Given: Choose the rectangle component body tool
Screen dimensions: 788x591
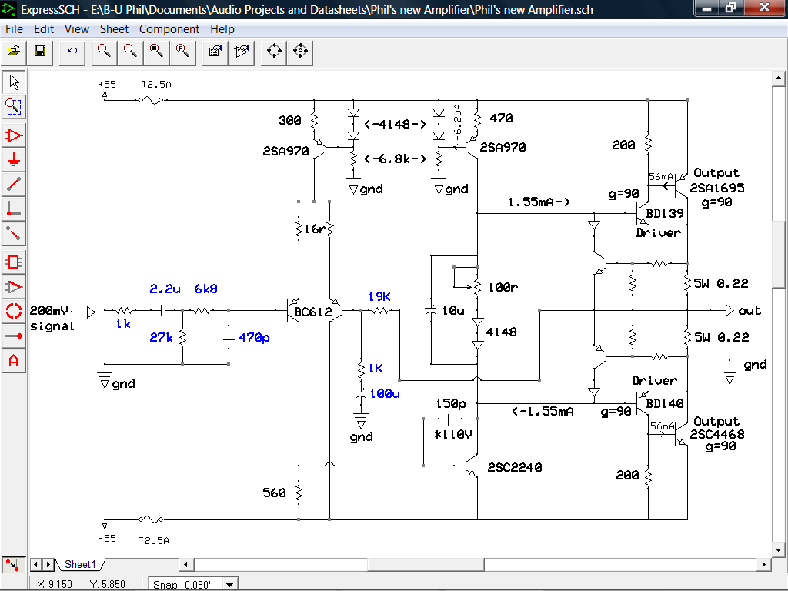Looking at the screenshot, I should tap(14, 262).
